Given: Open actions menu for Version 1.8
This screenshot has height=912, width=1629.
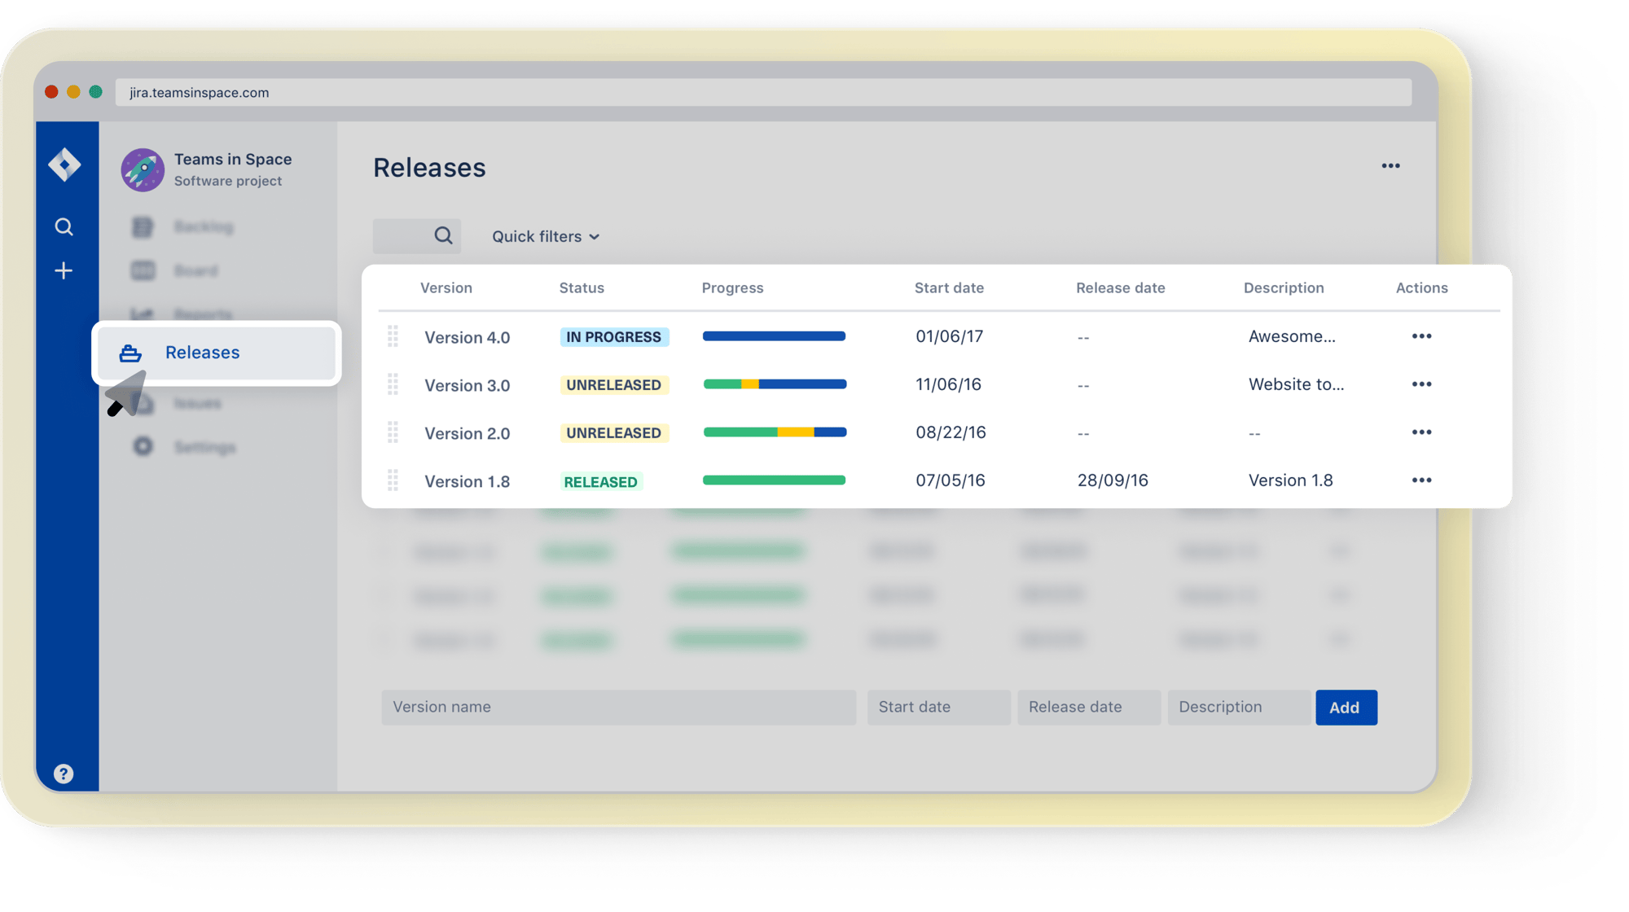Looking at the screenshot, I should click(x=1421, y=480).
